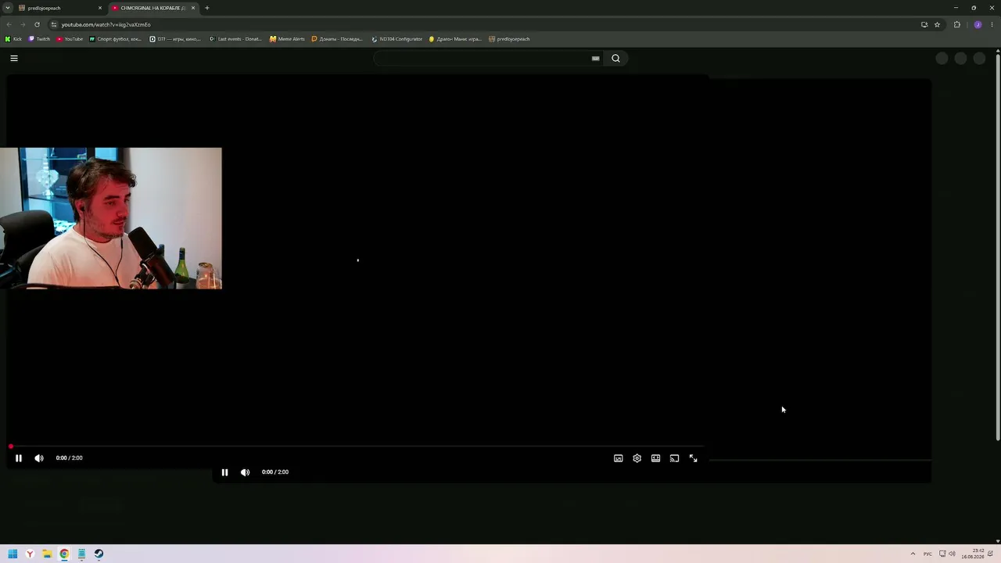Open the predlojoepeach bookmark in bookmarks bar
1001x563 pixels.
509,39
